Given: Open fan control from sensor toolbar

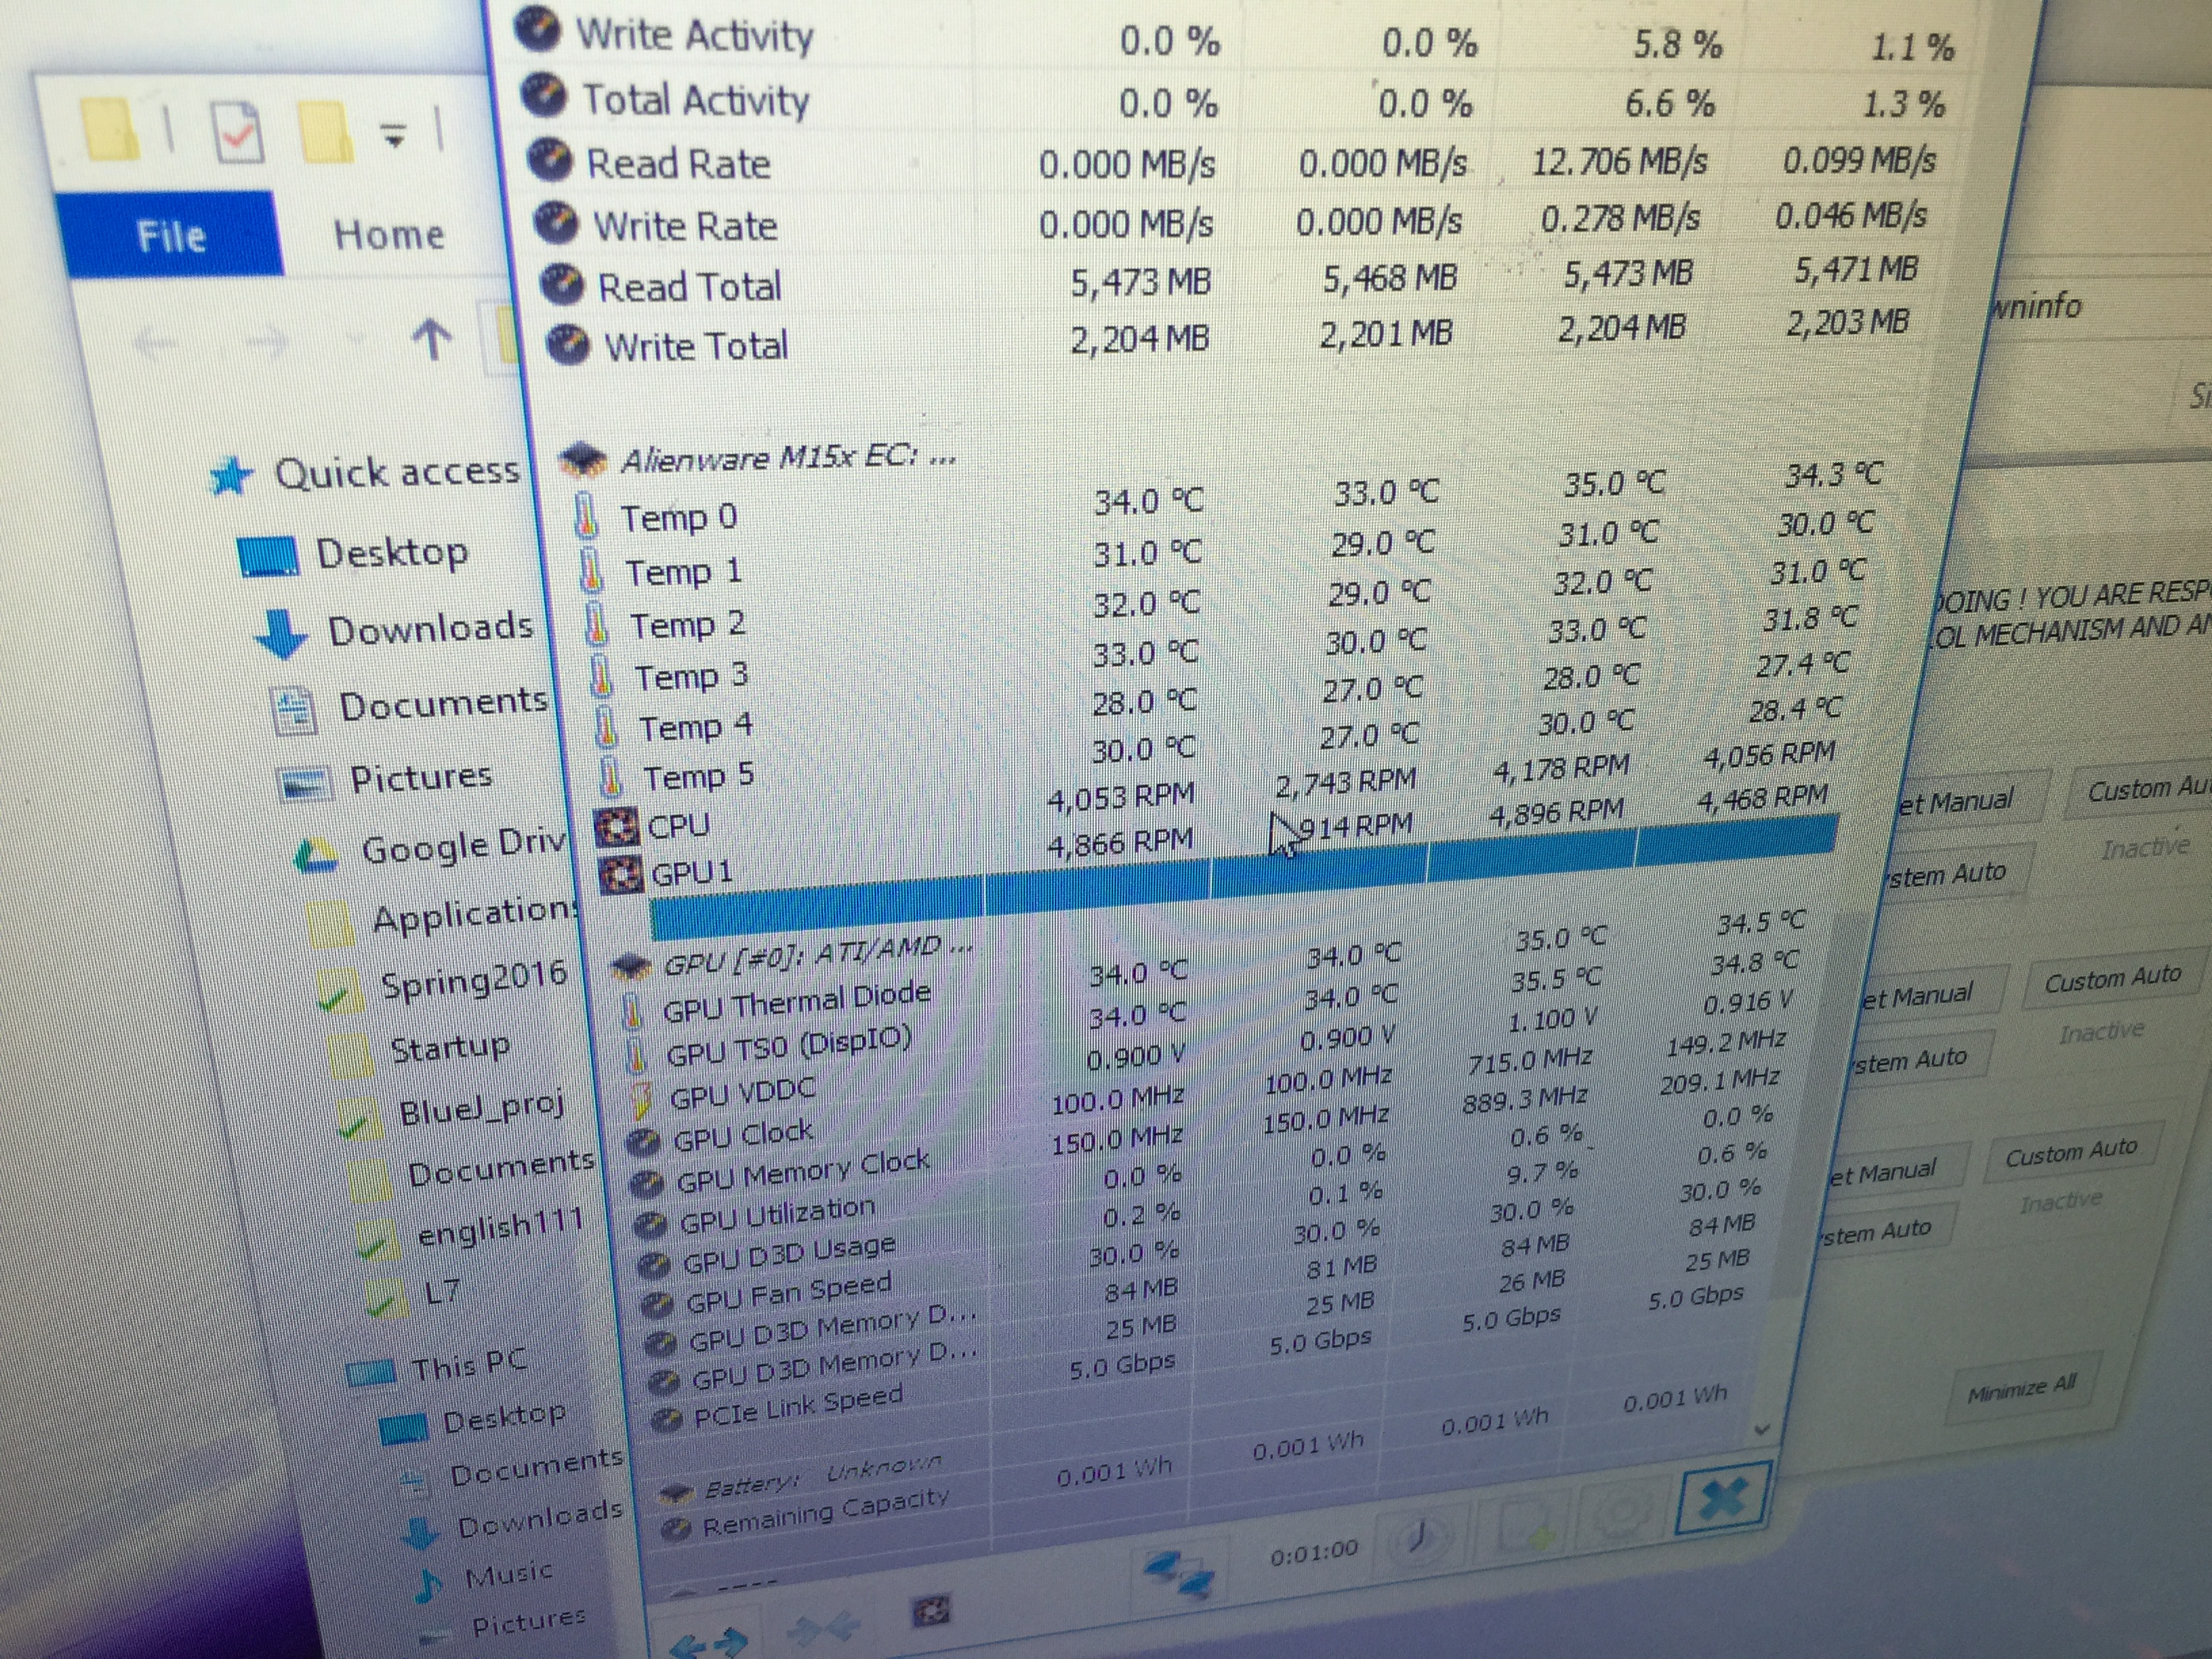Looking at the screenshot, I should (932, 1612).
